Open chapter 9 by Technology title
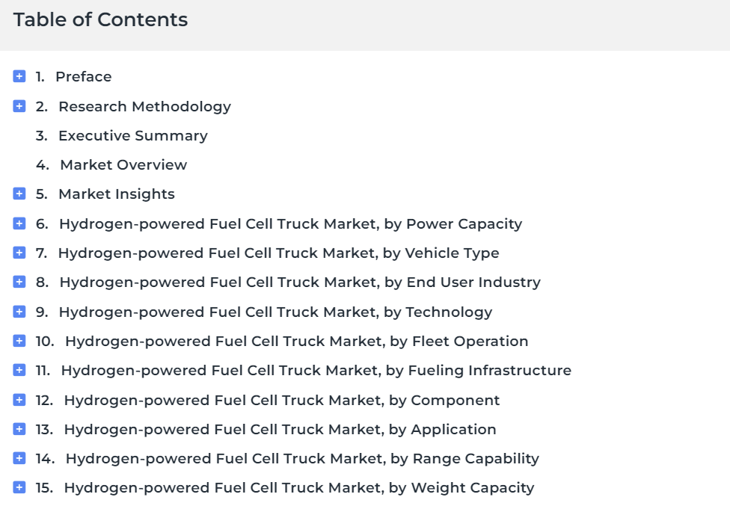The width and height of the screenshot is (730, 506). (275, 312)
